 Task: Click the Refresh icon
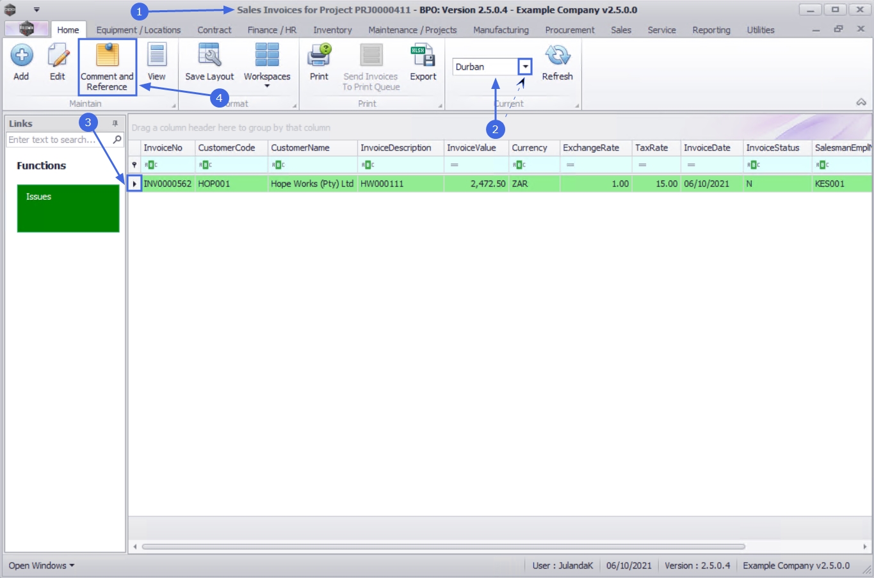point(558,56)
